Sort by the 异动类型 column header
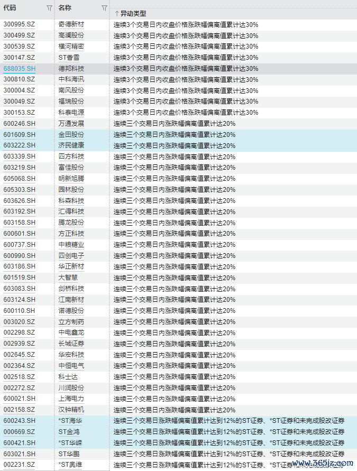The width and height of the screenshot is (357, 471). [133, 13]
